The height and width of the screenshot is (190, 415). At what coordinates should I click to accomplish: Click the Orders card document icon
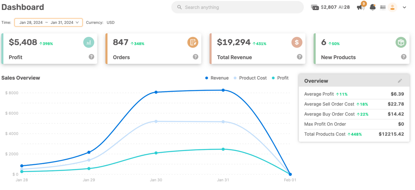193,42
